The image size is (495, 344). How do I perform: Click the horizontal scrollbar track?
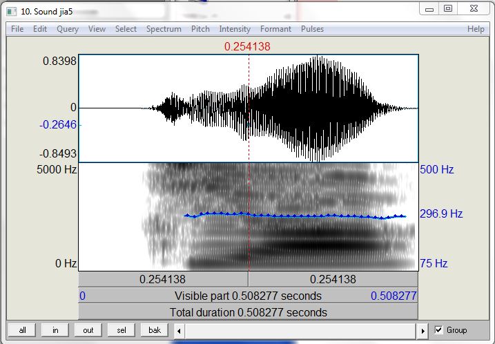pyautogui.click(x=300, y=331)
